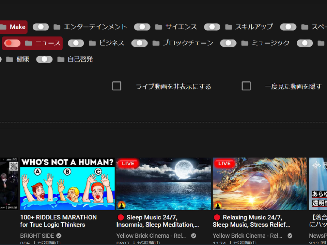Screen dimensions: 327x245
Task: Open WHO'S NOT A HUMAN video thumbnail
Action: pyautogui.click(x=67, y=184)
